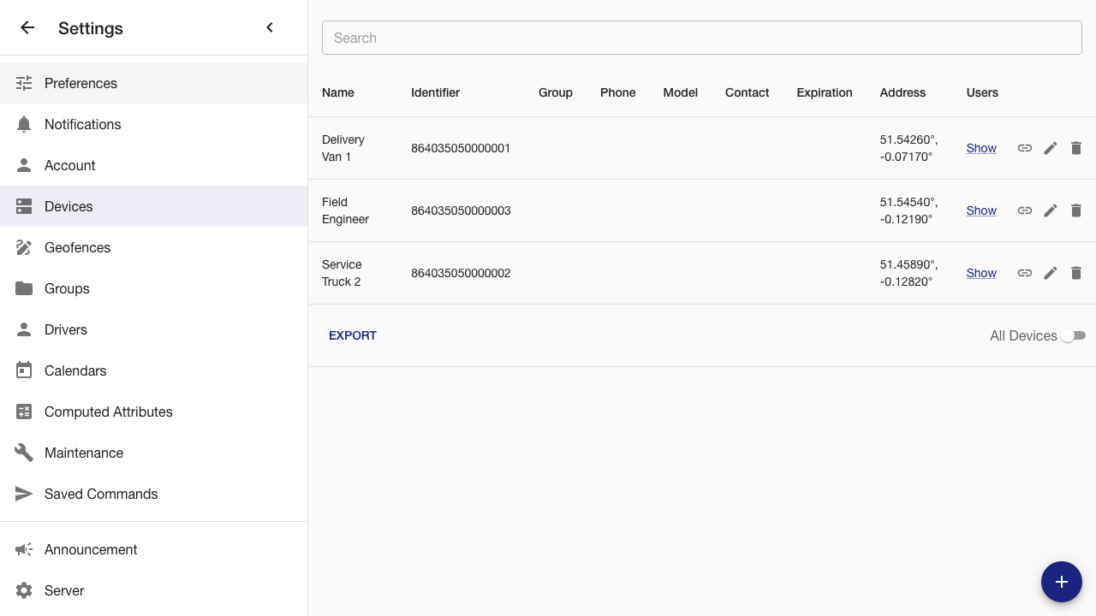This screenshot has height=616, width=1096.
Task: Click the address 51.54260°, -0.07170°
Action: point(908,148)
